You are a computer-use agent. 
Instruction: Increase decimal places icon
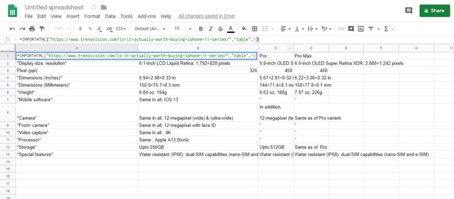click(x=109, y=29)
